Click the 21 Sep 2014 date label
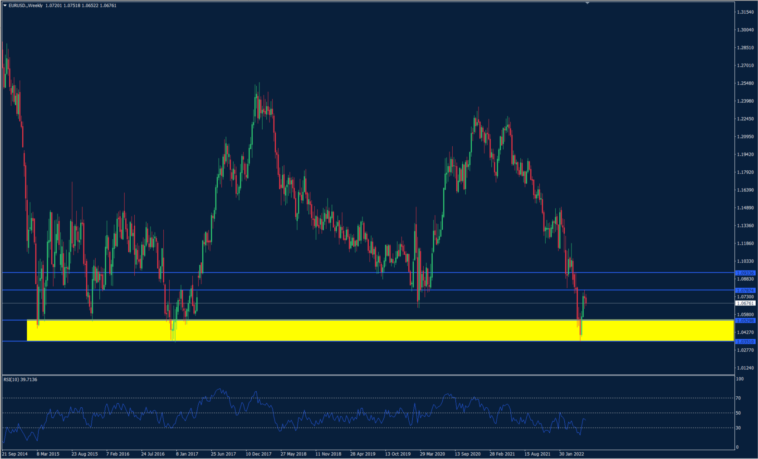 pos(15,454)
